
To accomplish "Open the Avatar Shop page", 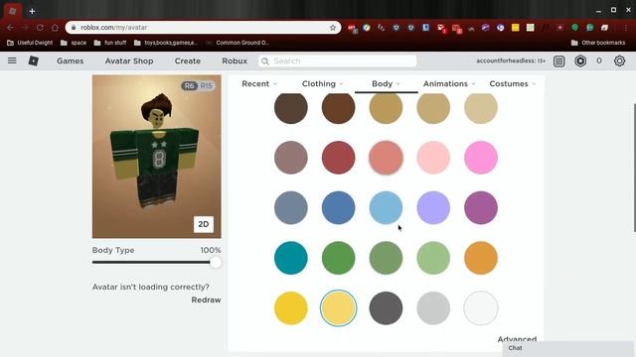I will coord(129,61).
